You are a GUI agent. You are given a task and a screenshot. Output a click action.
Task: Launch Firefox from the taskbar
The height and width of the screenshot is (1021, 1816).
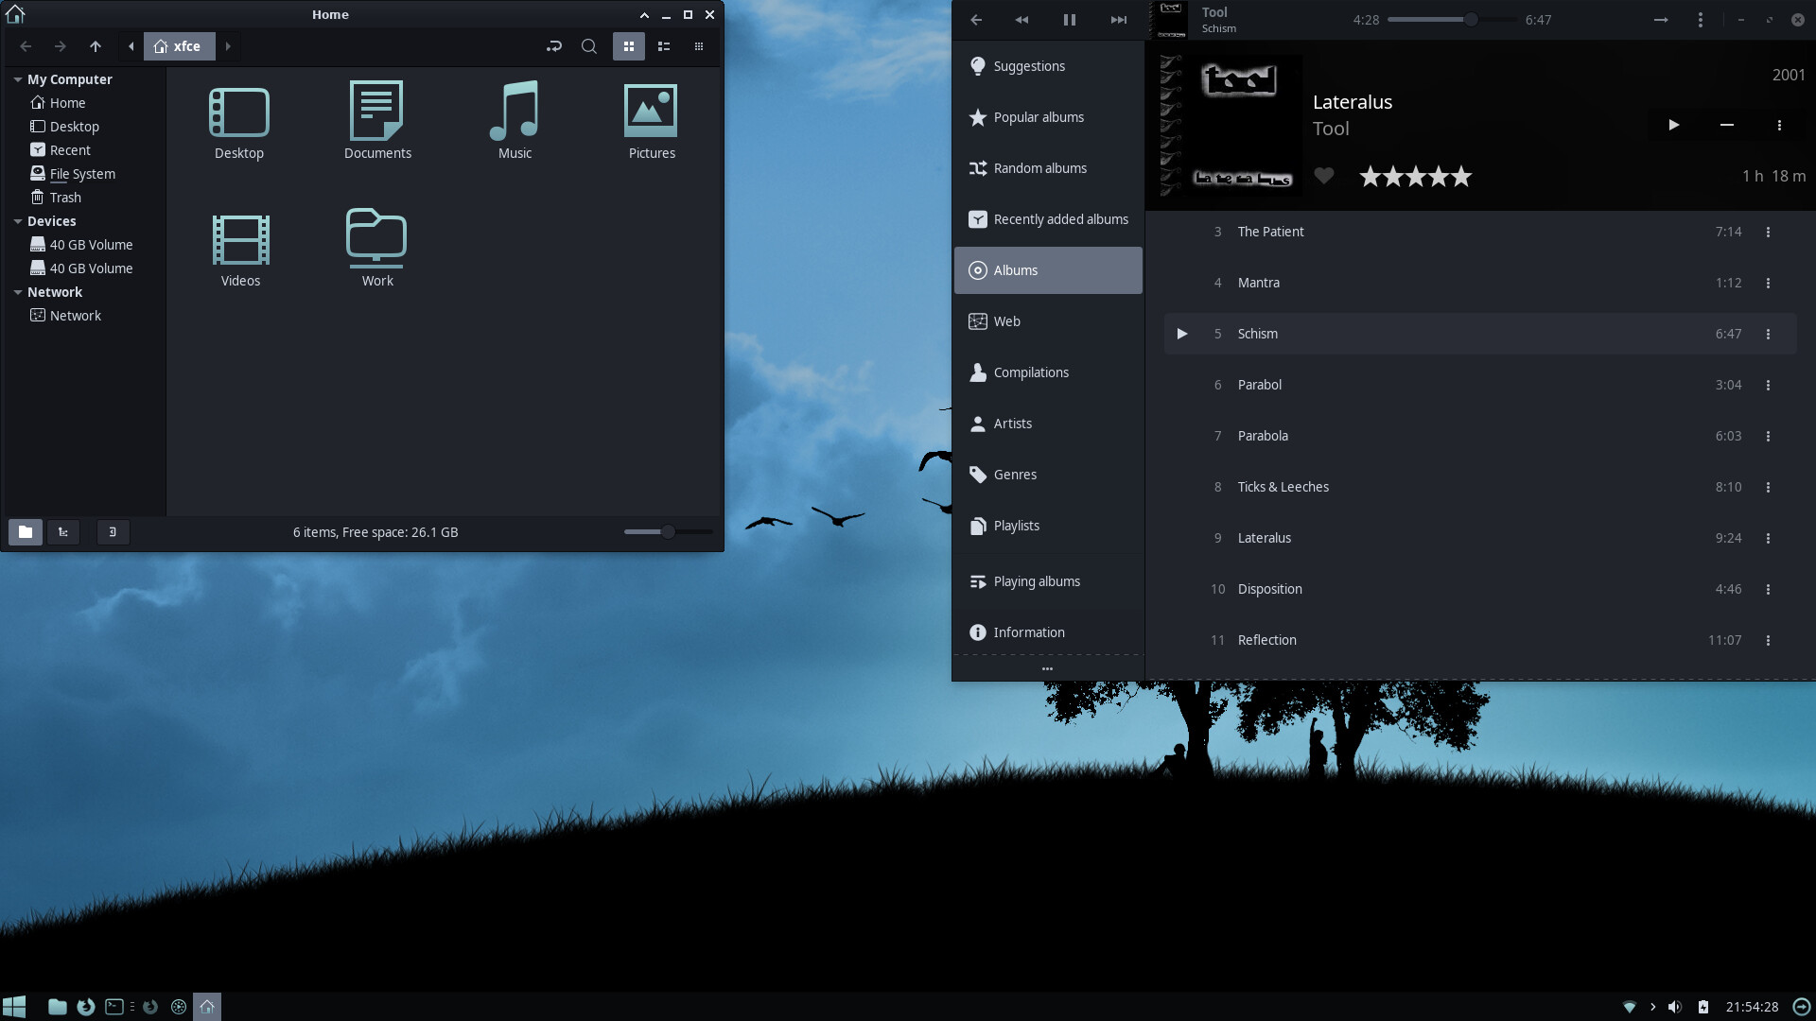pyautogui.click(x=86, y=1006)
